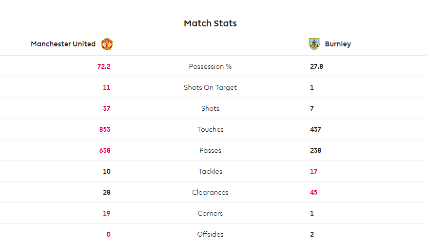
Task: Open the Burnley team name link
Action: point(338,44)
